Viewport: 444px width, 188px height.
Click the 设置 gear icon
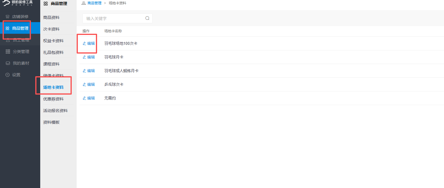coord(8,75)
